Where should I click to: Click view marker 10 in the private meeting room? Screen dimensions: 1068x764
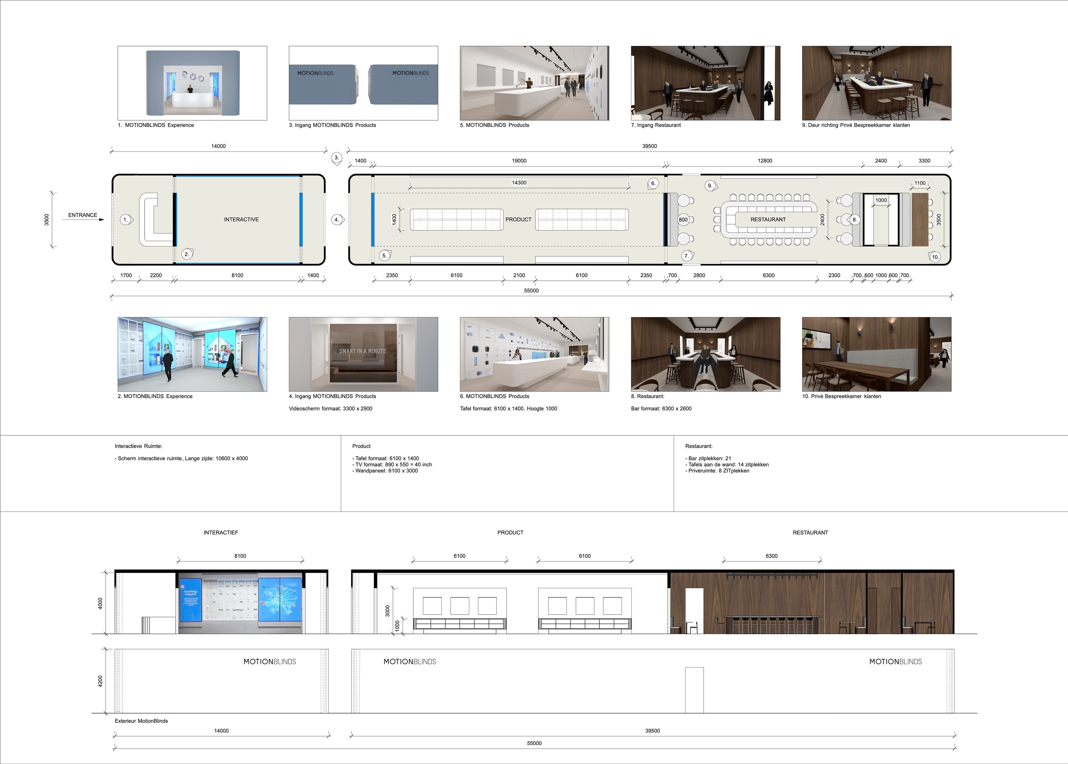[x=935, y=257]
